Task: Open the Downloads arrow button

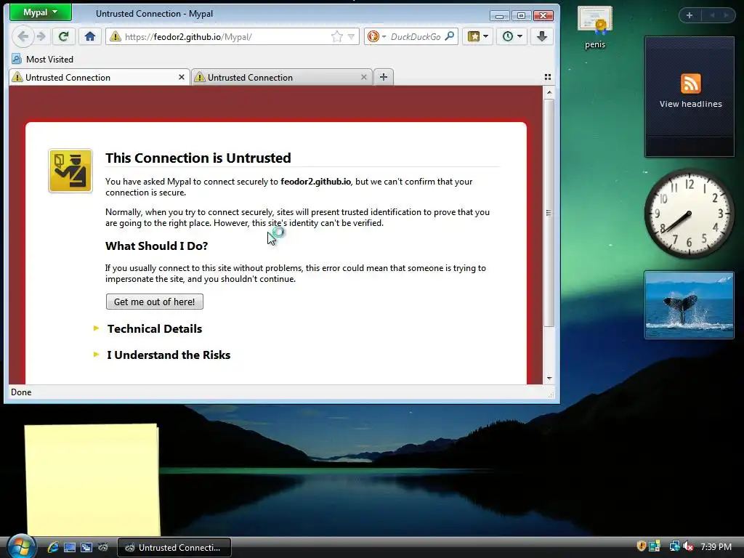Action: 542,36
